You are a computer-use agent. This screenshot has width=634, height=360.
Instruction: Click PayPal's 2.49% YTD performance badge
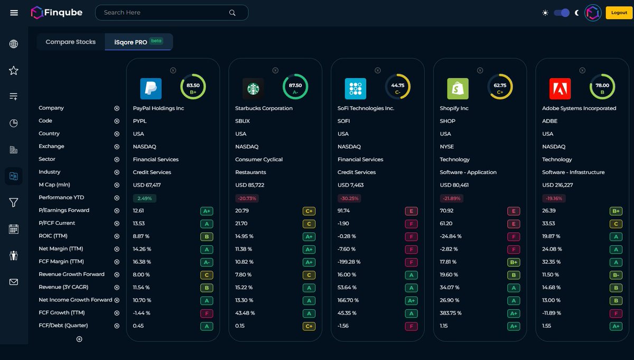click(144, 198)
